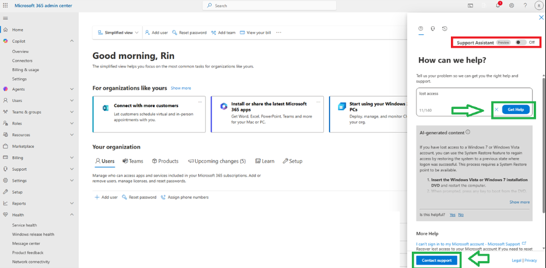Turn on Support Assistant toggle

point(521,43)
